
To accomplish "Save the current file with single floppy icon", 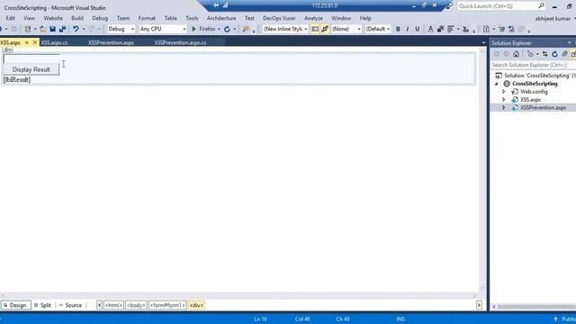I will point(52,29).
